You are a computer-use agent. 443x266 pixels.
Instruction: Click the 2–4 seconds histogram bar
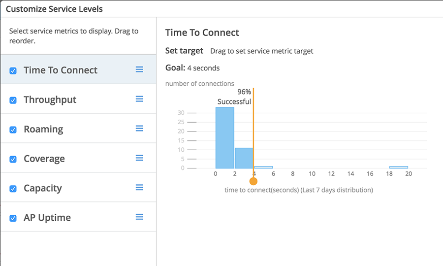tap(244, 158)
